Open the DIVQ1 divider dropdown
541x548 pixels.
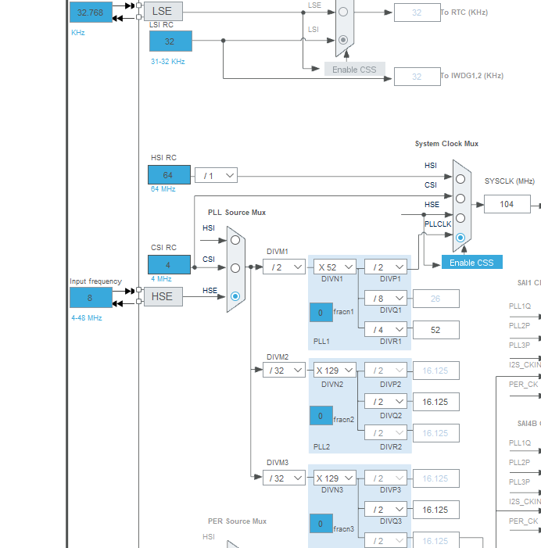[385, 299]
